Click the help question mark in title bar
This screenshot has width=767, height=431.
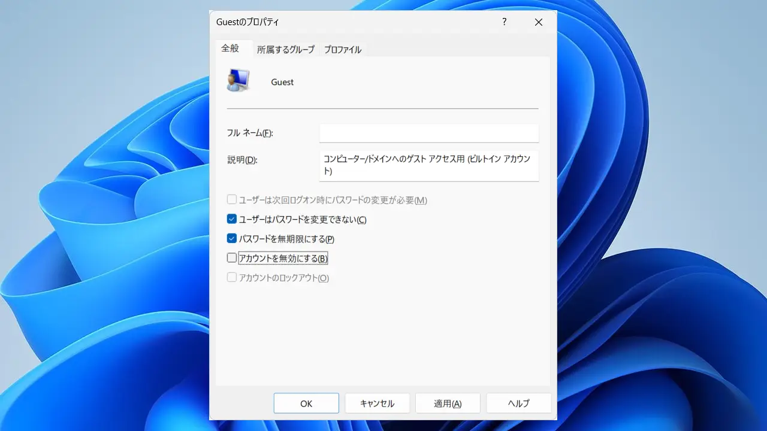tap(505, 22)
